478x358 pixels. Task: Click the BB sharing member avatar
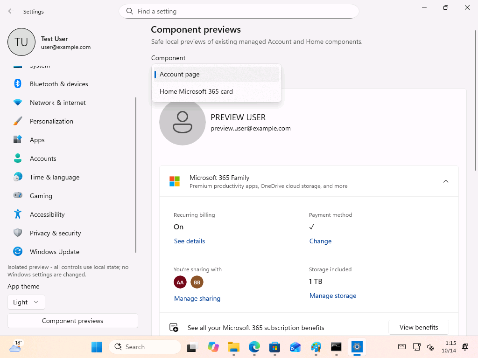(x=197, y=282)
